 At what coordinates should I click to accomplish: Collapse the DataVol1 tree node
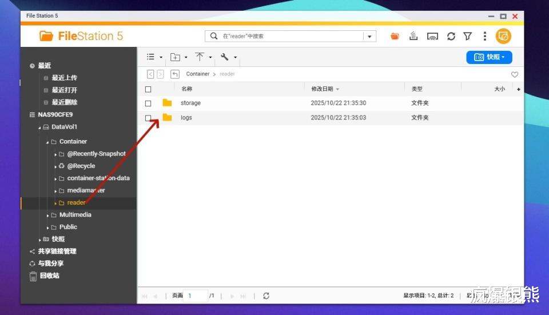click(39, 127)
